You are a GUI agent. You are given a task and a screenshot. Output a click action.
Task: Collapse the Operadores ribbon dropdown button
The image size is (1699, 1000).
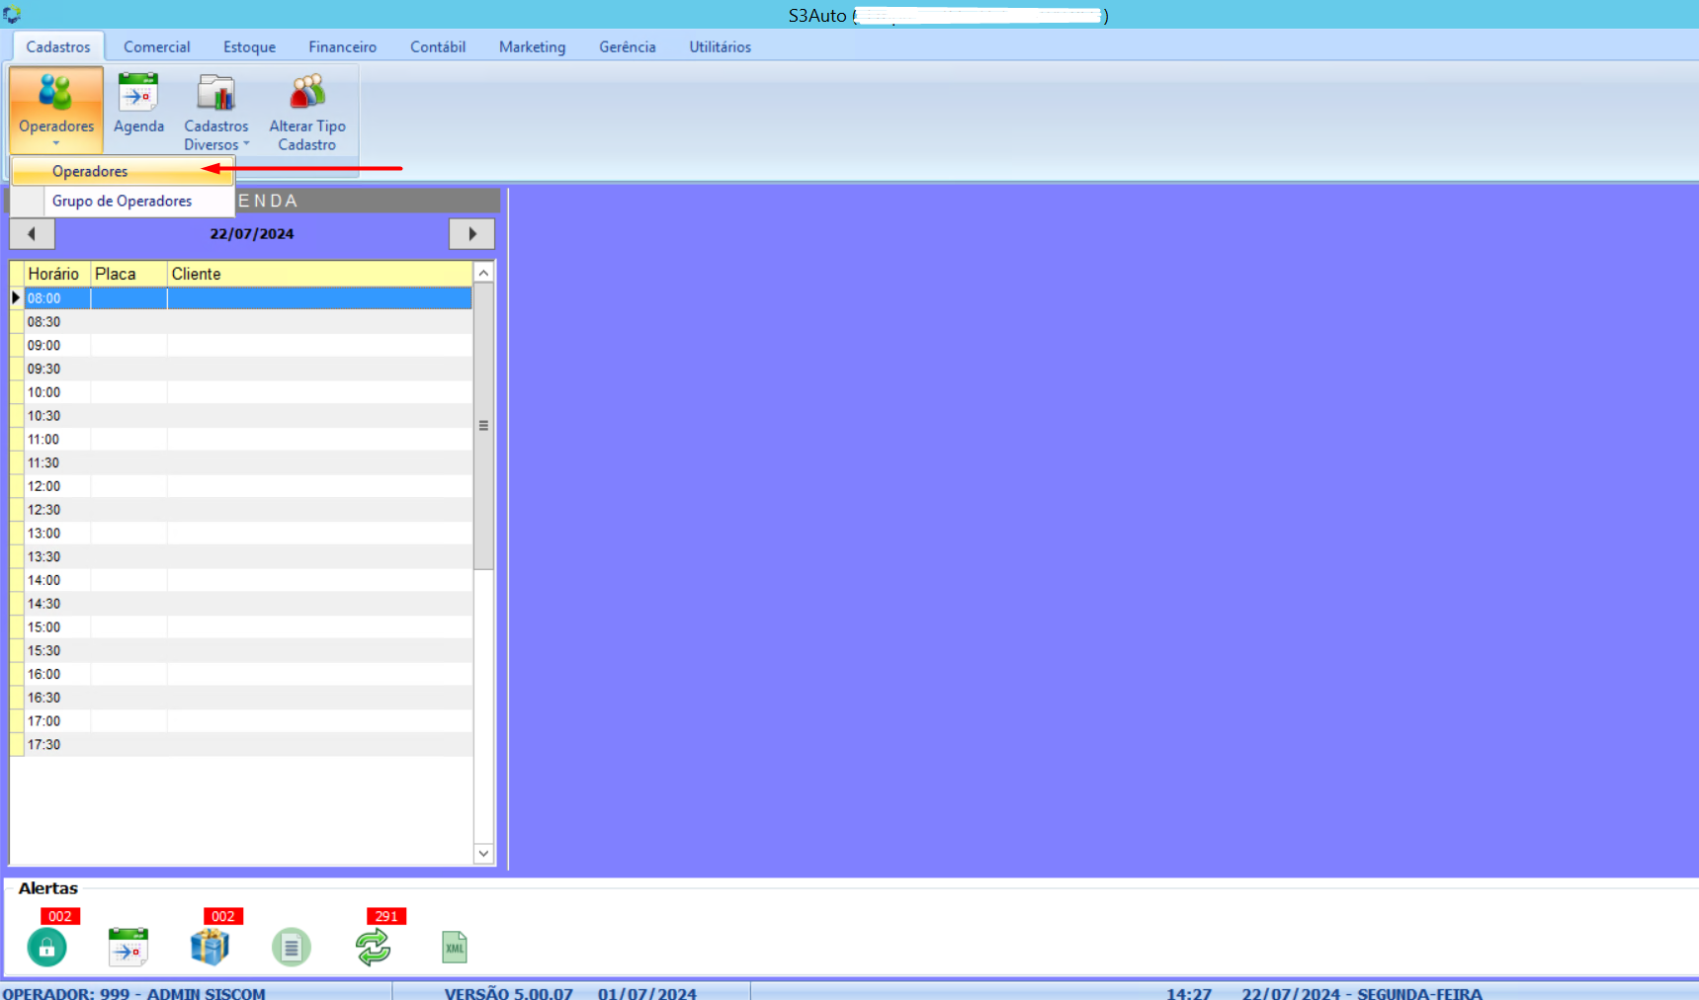(x=56, y=111)
